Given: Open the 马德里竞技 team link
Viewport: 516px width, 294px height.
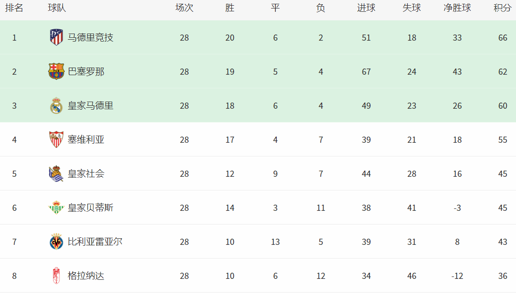Looking at the screenshot, I should (91, 37).
